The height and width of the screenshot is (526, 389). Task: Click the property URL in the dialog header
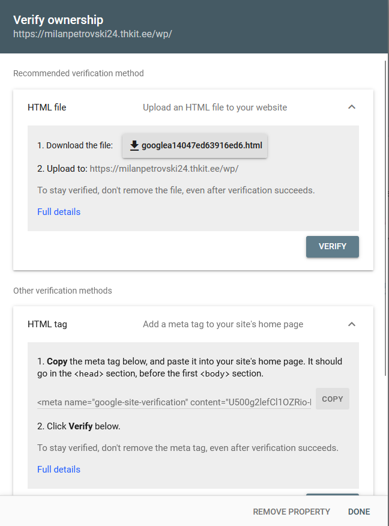click(x=92, y=34)
